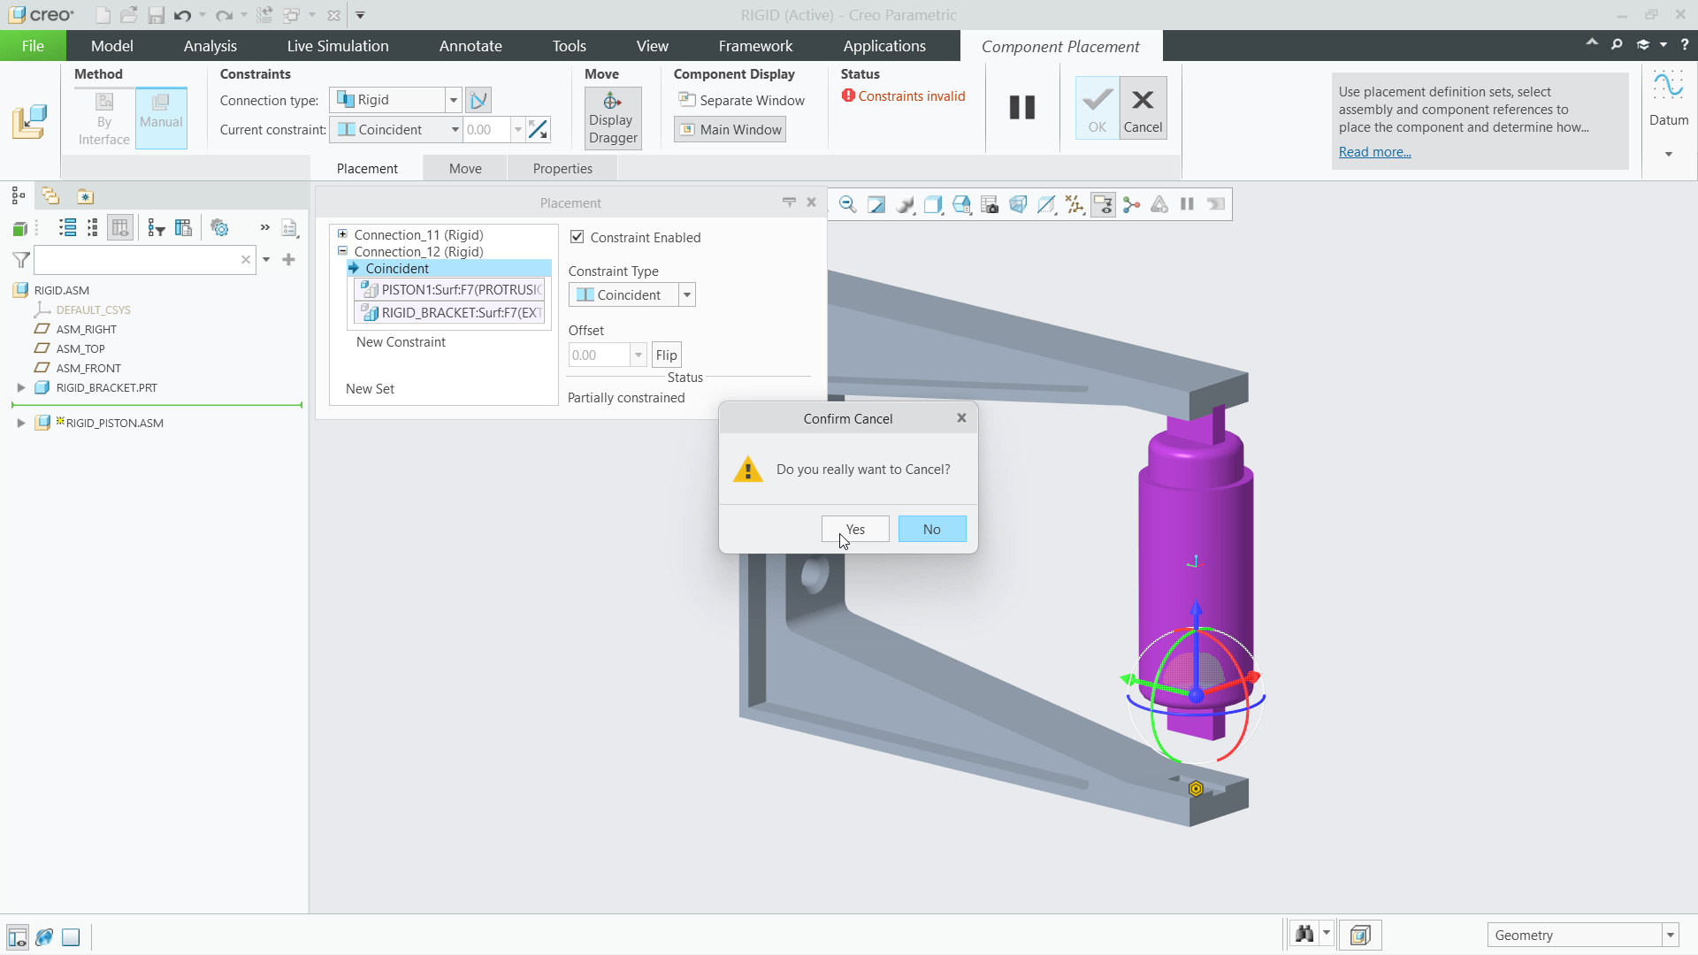Viewport: 1698px width, 955px height.
Task: Click the Datum Display Filters icon
Action: point(1075,205)
